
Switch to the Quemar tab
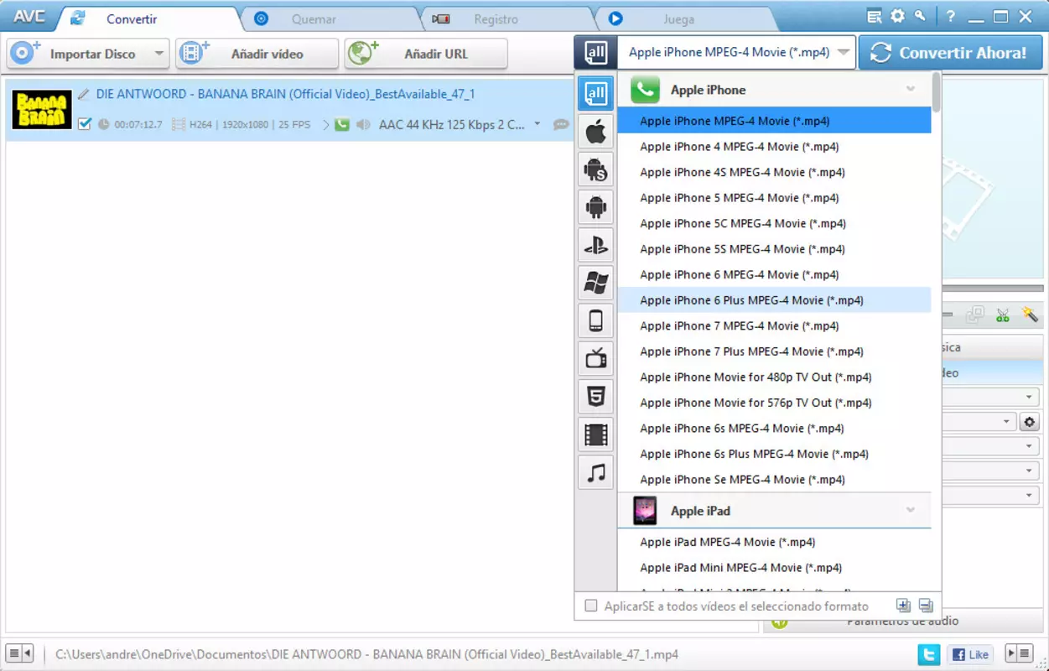[x=314, y=18]
